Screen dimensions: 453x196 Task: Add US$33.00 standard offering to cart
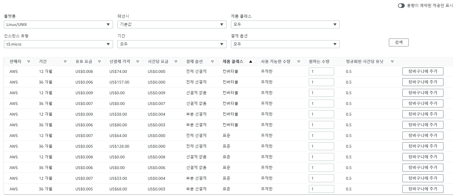tap(423, 178)
